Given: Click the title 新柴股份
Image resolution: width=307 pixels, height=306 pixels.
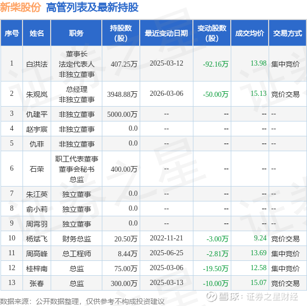Looking at the screenshot, I should click(x=20, y=7).
